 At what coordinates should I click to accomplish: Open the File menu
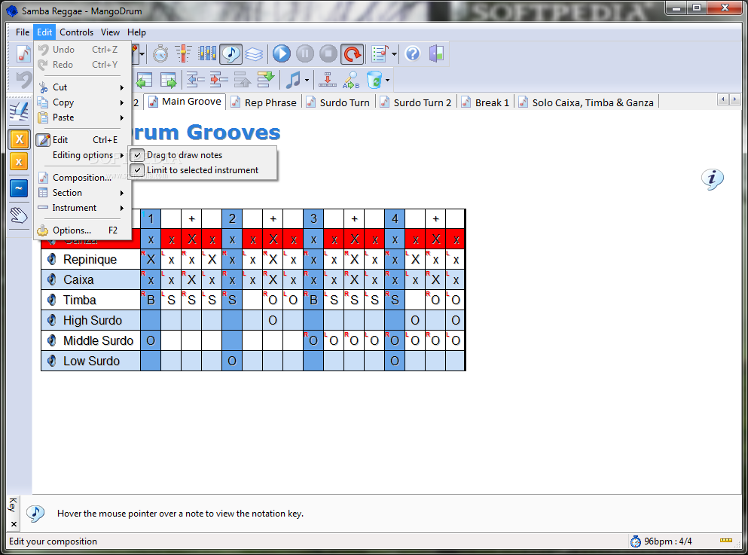pos(23,32)
